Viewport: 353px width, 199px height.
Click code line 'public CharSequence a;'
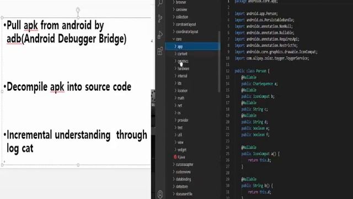click(259, 84)
